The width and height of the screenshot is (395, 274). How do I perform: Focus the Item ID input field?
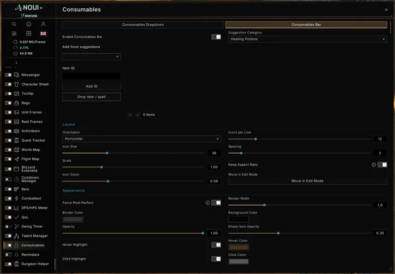(x=91, y=76)
